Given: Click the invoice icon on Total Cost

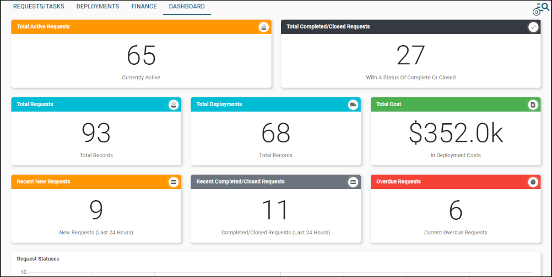Looking at the screenshot, I should (533, 104).
